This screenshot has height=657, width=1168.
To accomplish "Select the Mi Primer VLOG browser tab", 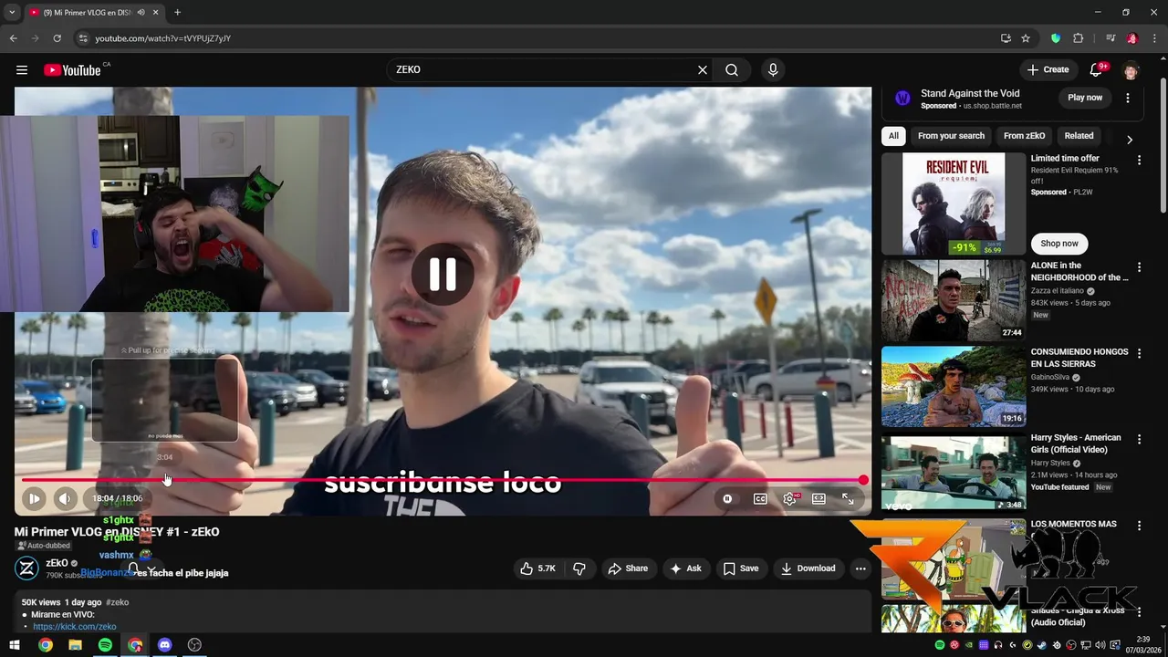I will [x=93, y=13].
